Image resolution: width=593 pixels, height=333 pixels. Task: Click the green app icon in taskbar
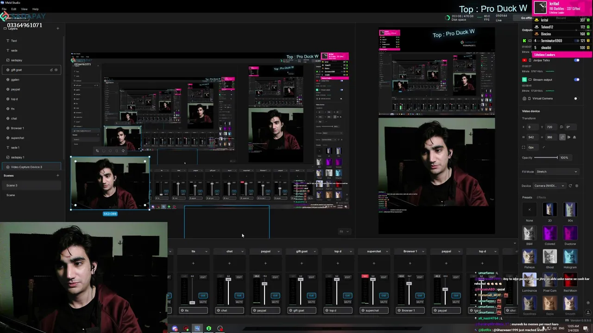point(209,328)
